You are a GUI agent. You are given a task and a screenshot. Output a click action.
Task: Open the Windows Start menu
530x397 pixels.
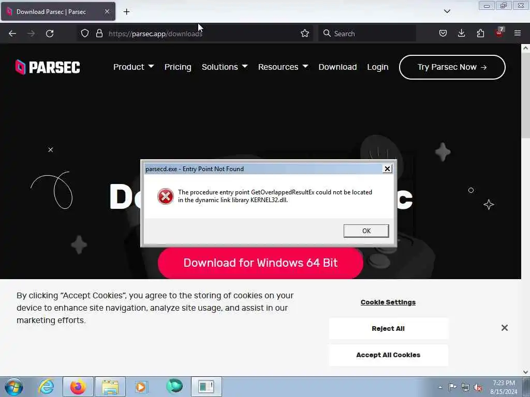click(x=14, y=387)
